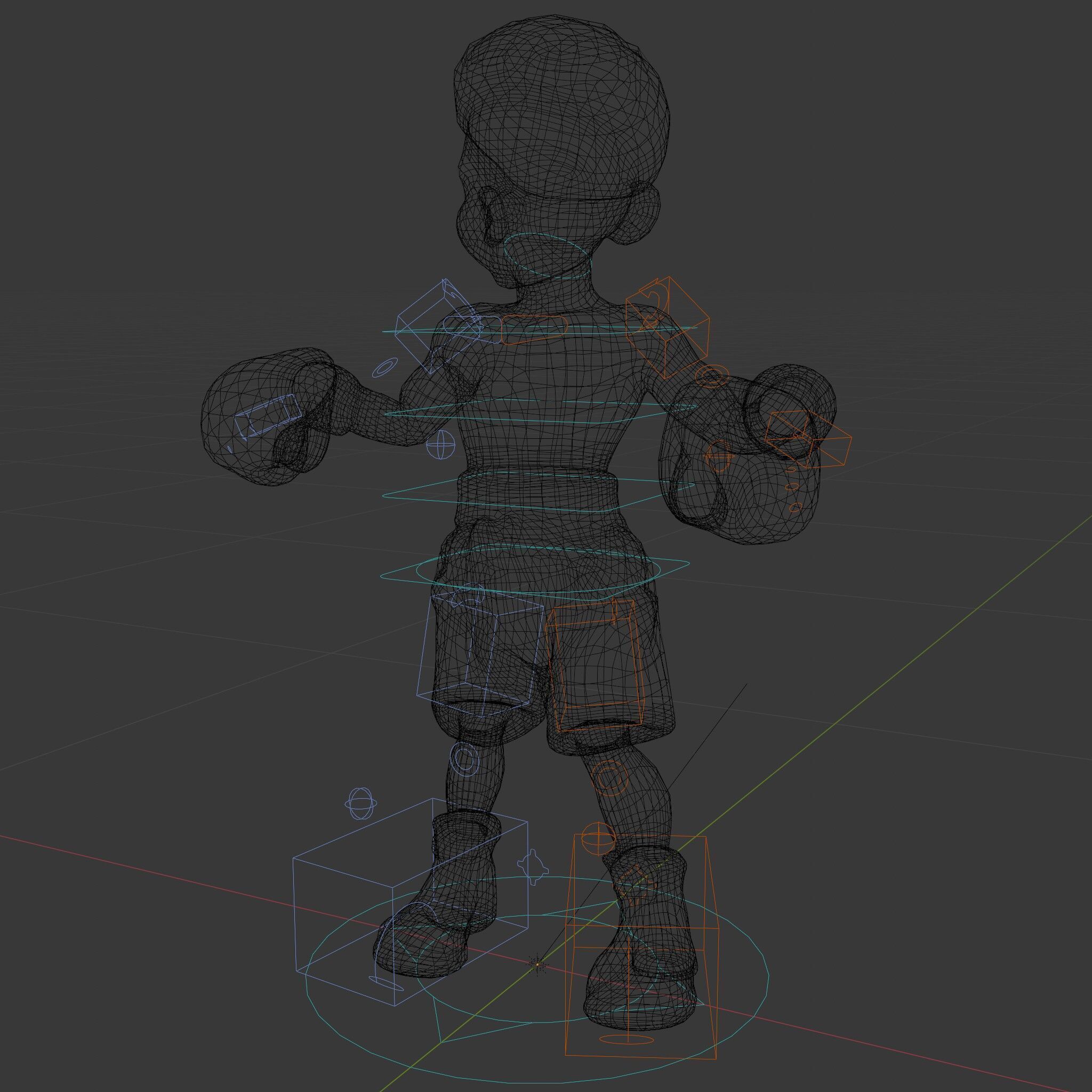Select the blue foot IK box
Viewport: 1092px width, 1092px height.
[411, 902]
